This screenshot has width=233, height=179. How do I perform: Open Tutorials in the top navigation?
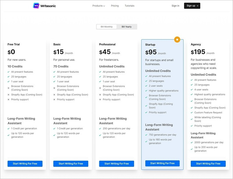coord(130,6)
